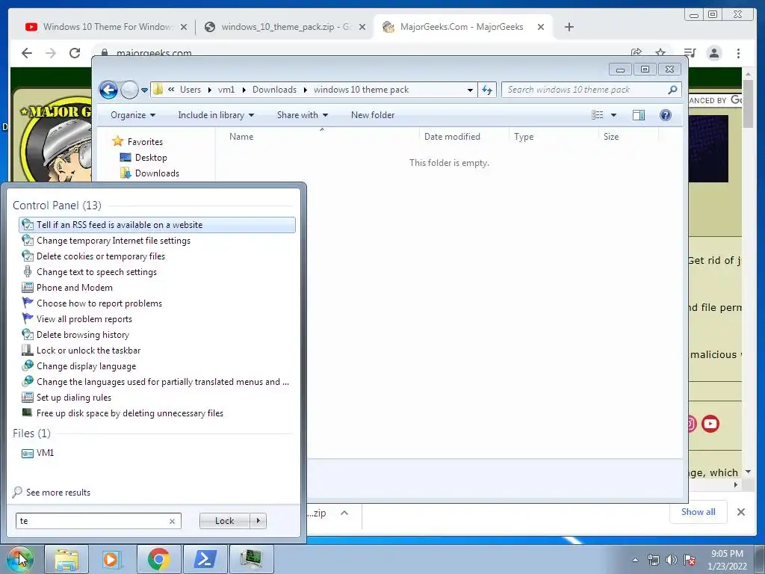Open the address bar history dropdown
The width and height of the screenshot is (765, 574).
(470, 90)
